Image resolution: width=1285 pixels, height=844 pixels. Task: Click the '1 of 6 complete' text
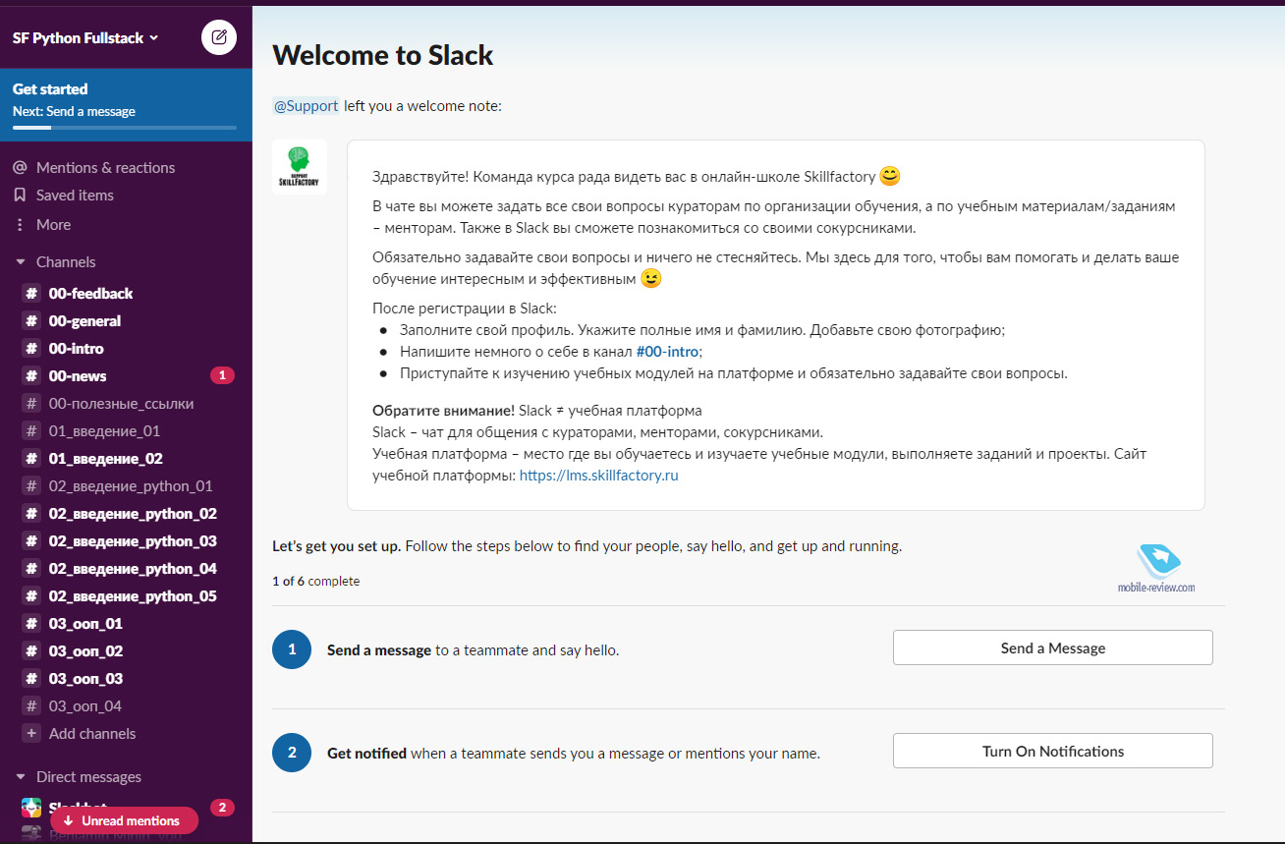(x=316, y=582)
